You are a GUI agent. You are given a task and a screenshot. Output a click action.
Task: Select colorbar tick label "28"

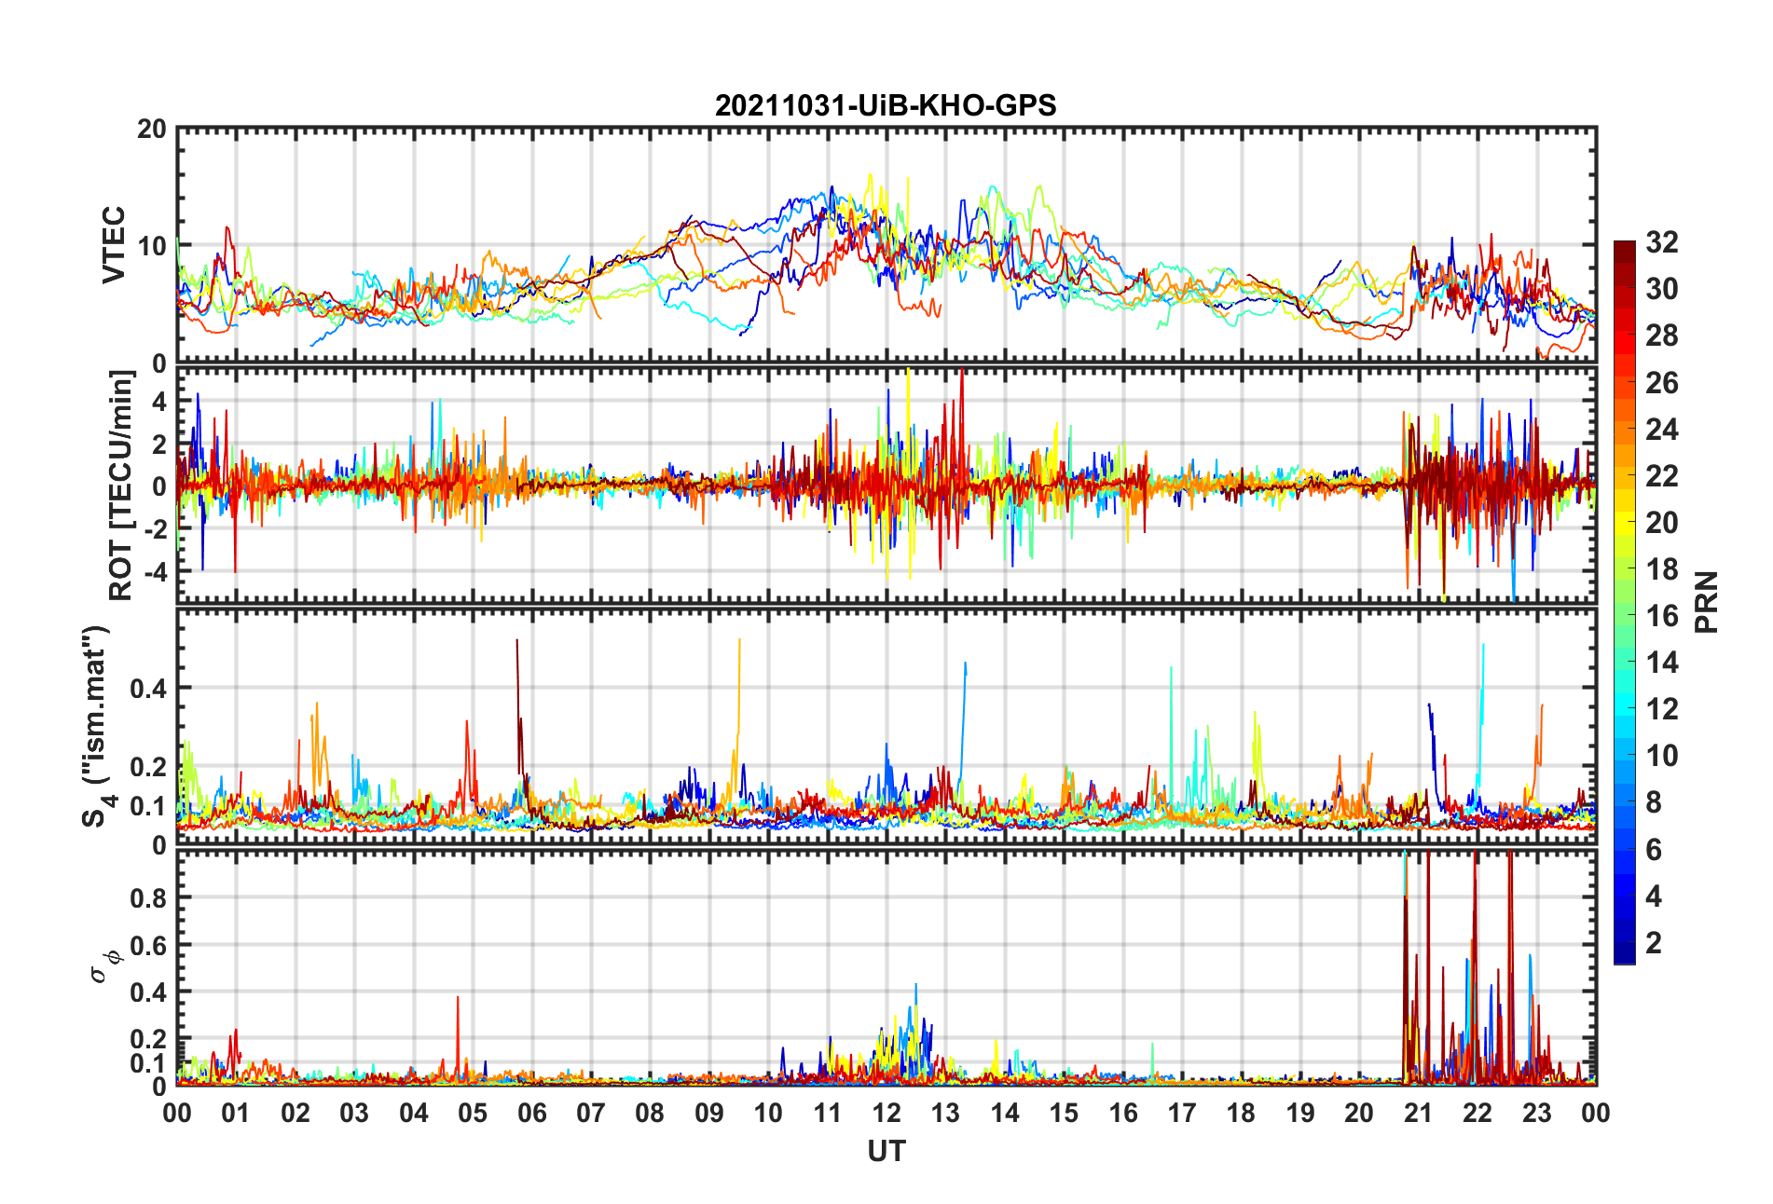1661,335
